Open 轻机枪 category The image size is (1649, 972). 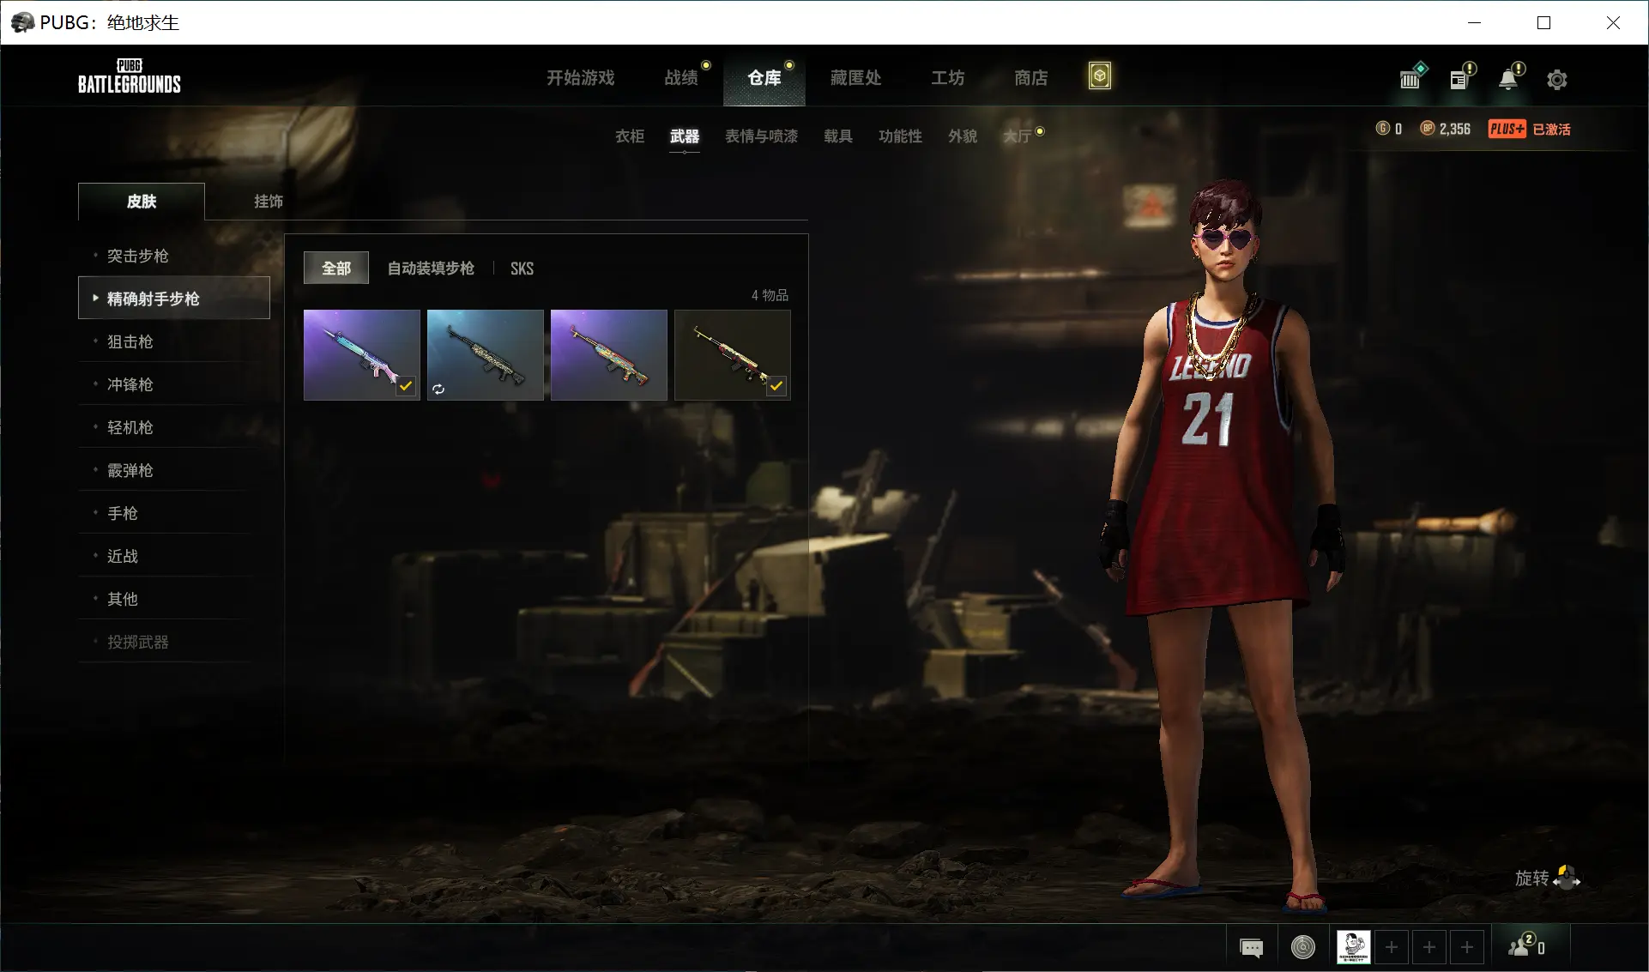coord(173,427)
